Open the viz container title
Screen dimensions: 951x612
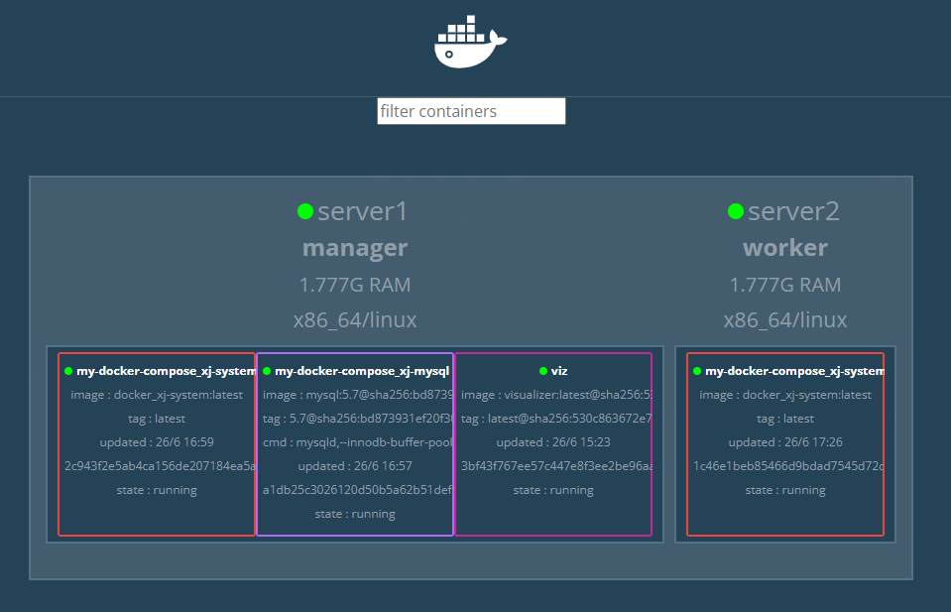click(x=559, y=371)
